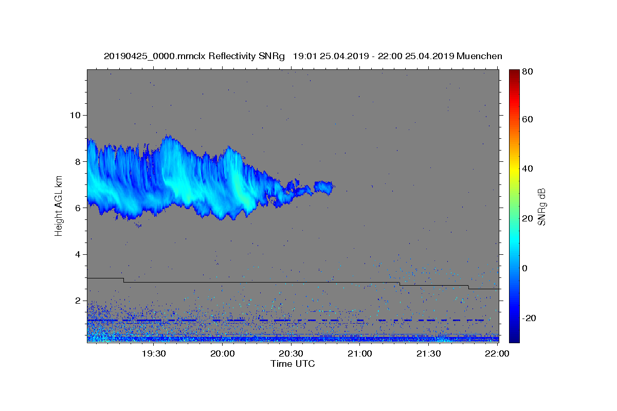Image resolution: width=617 pixels, height=411 pixels.
Task: Click the 'SNRg dB' colorbar label
Action: pyautogui.click(x=541, y=207)
